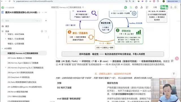Select 阿里巴巴 Harness AI工程化编程实践 document
Image resolution: width=181 pixels, height=102 pixels.
pos(23,53)
